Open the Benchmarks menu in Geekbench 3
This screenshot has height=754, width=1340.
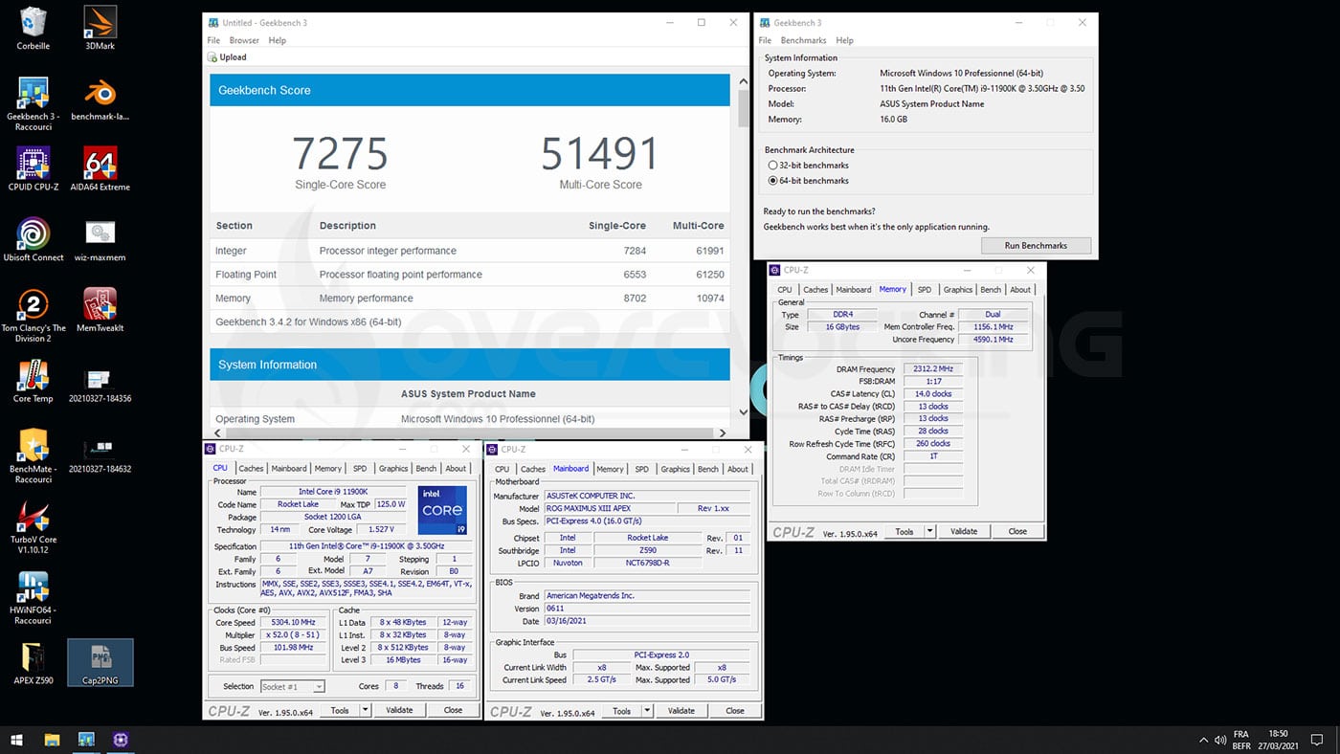[x=804, y=40]
